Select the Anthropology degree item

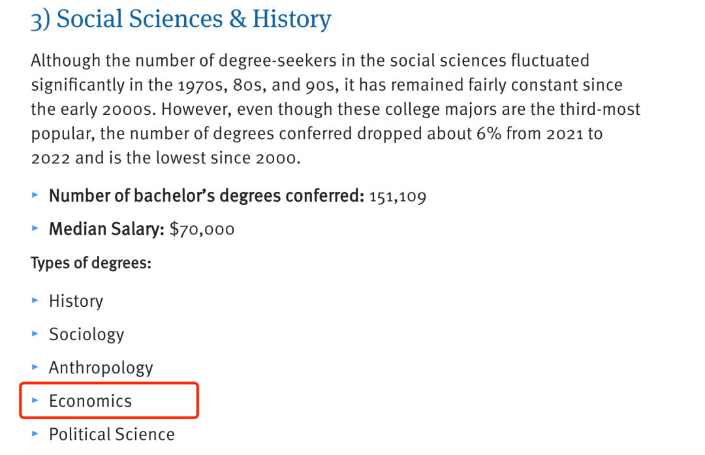[101, 368]
